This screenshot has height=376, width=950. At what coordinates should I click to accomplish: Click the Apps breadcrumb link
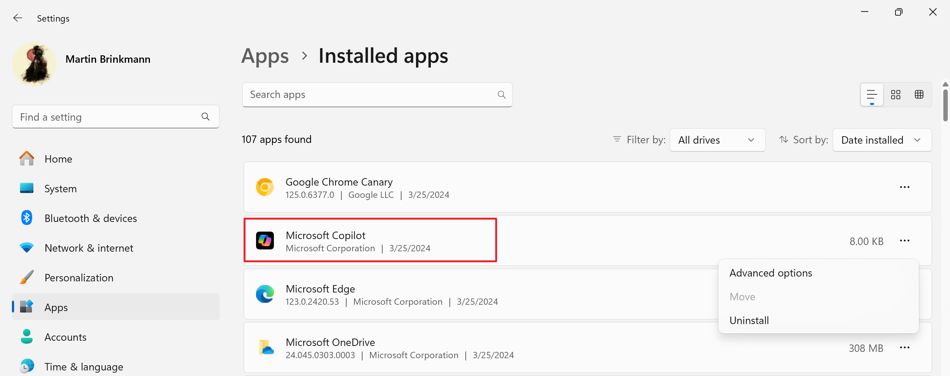pyautogui.click(x=265, y=56)
